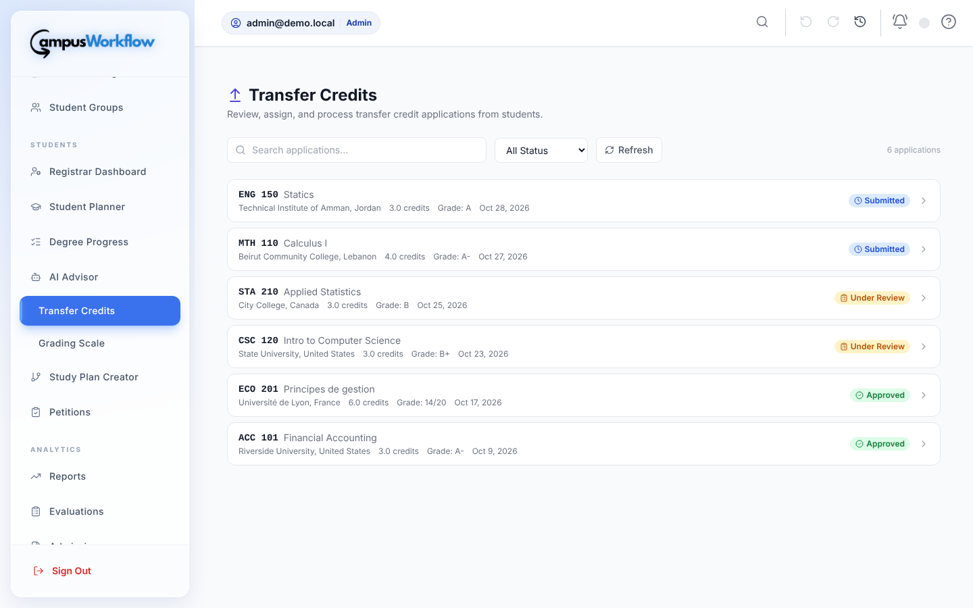Expand the ACC 101 Financial Accounting chevron
This screenshot has height=608, width=973.
pyautogui.click(x=924, y=444)
